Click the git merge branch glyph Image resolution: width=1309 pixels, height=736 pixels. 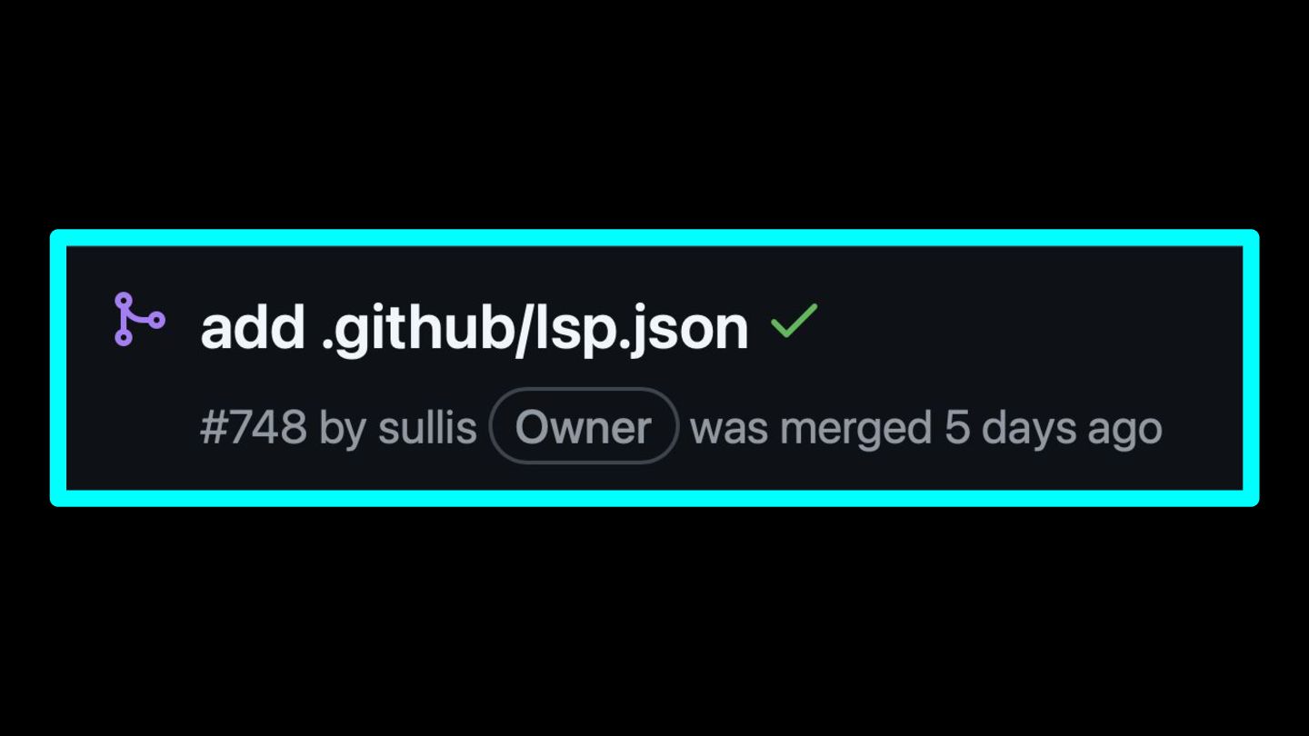[x=139, y=319]
